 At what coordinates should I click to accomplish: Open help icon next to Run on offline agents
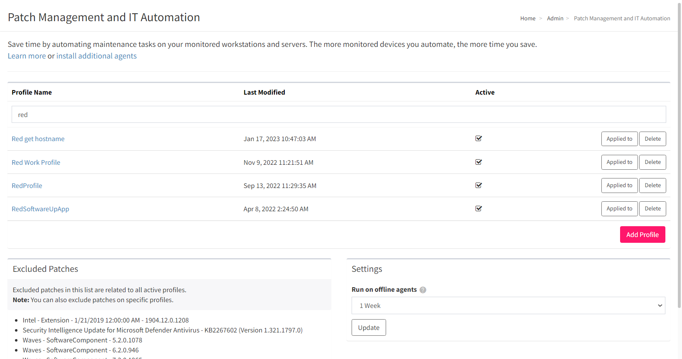[423, 290]
